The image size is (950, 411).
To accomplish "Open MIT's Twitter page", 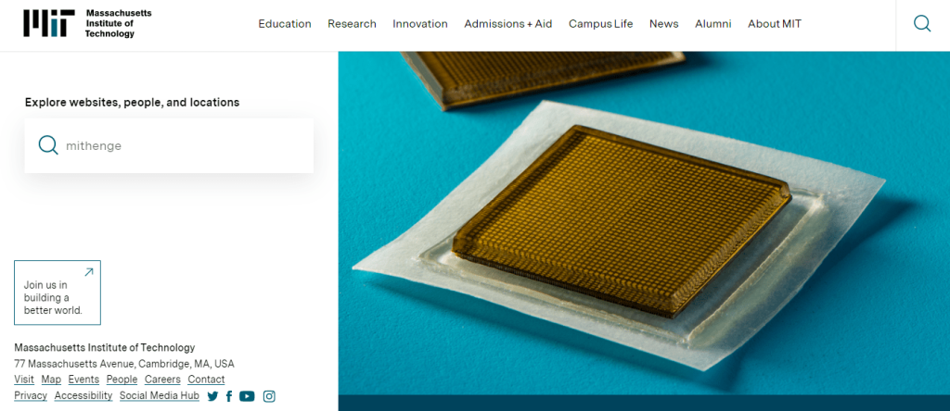I will click(x=212, y=396).
